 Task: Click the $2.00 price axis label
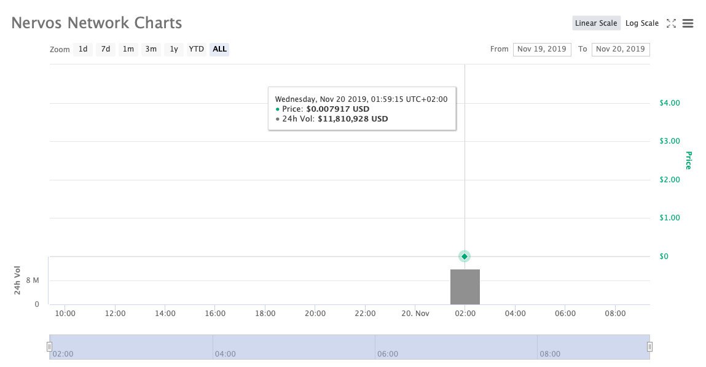670,179
